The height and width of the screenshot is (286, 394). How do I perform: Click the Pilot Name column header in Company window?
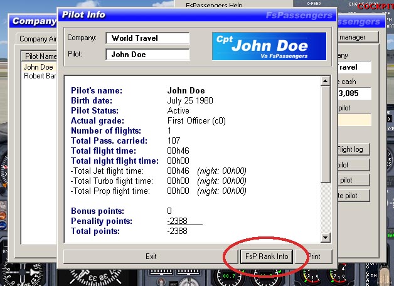pyautogui.click(x=39, y=56)
